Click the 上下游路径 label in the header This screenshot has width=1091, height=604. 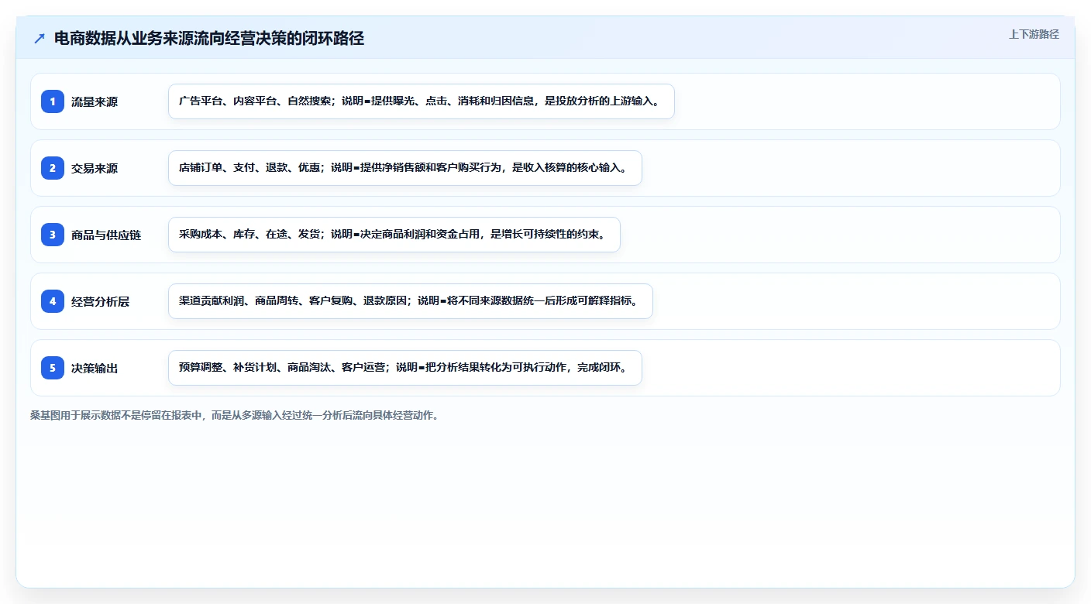[1034, 35]
